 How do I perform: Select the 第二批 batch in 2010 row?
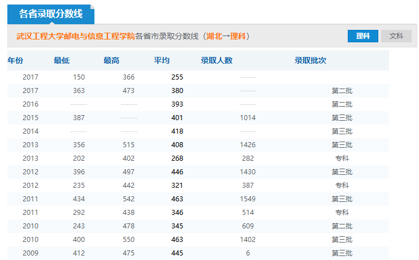(x=342, y=226)
